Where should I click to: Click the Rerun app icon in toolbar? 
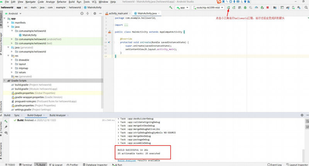pyautogui.click(x=228, y=7)
